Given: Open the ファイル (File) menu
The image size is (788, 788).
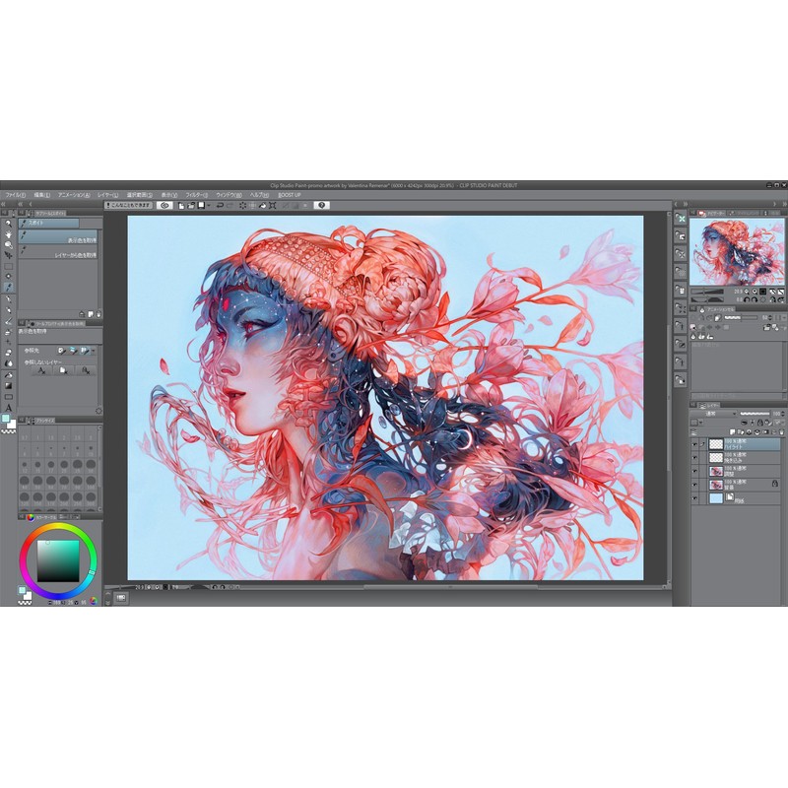Looking at the screenshot, I should coord(15,195).
